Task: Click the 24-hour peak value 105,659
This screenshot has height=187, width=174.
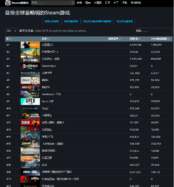Action: pos(156,137)
